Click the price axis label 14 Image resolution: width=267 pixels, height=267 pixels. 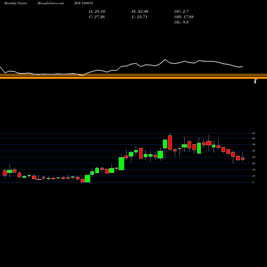click(x=254, y=176)
